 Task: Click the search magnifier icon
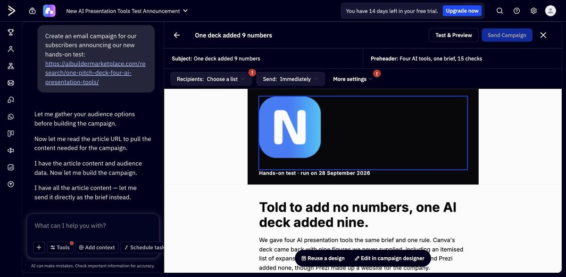pos(500,11)
